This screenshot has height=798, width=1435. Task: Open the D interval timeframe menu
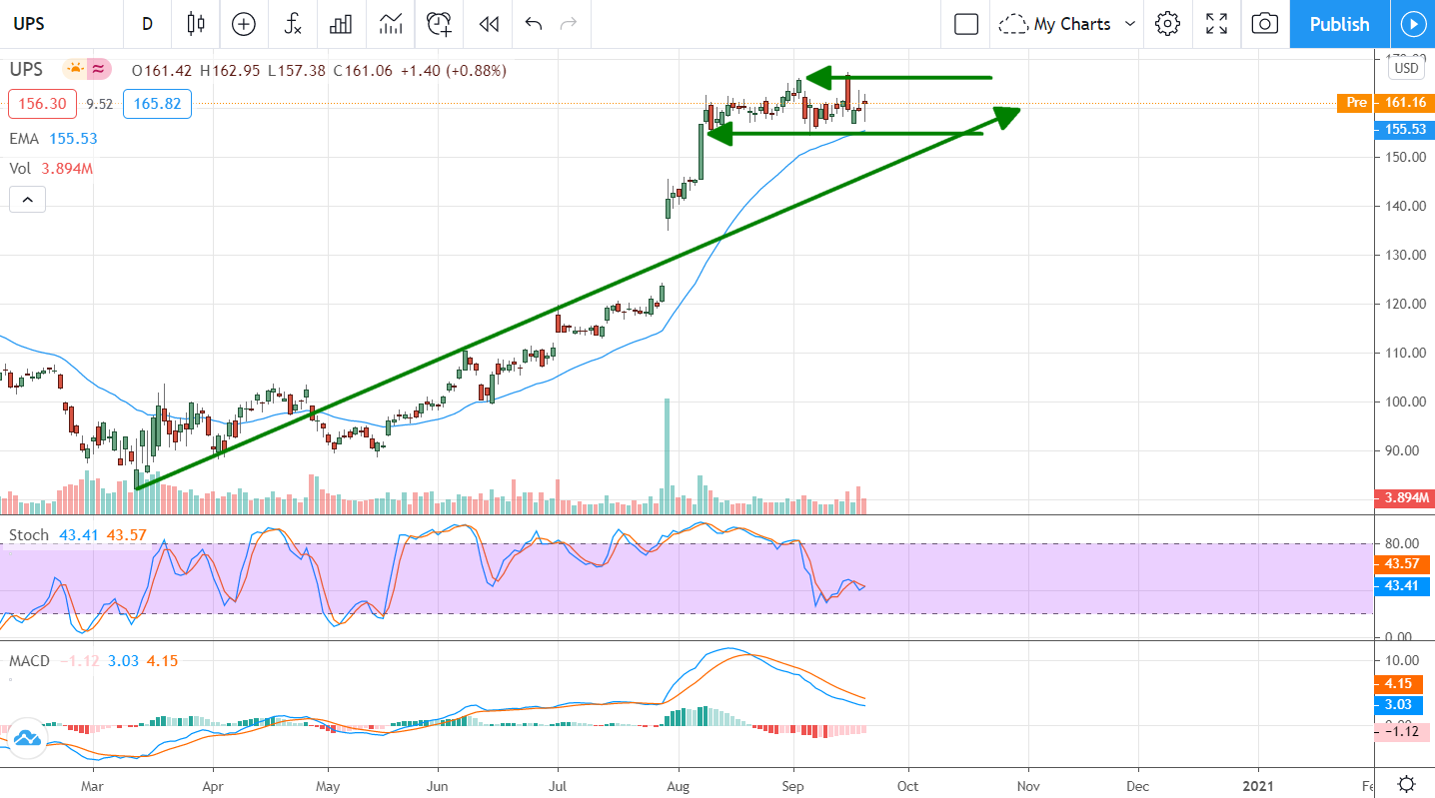pos(147,23)
